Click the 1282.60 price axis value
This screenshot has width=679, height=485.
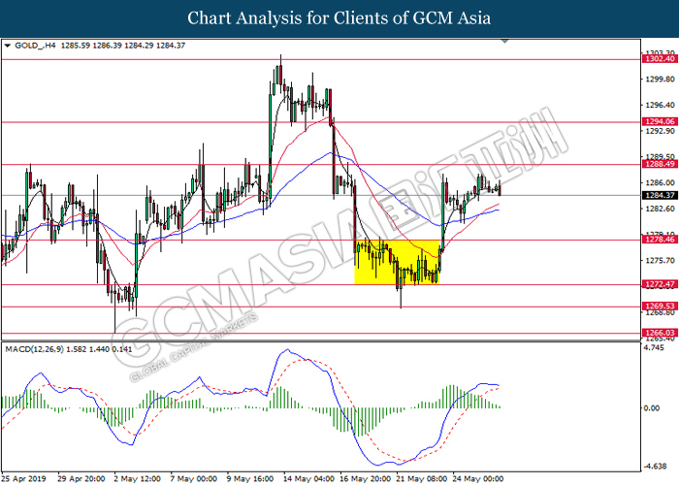click(660, 209)
